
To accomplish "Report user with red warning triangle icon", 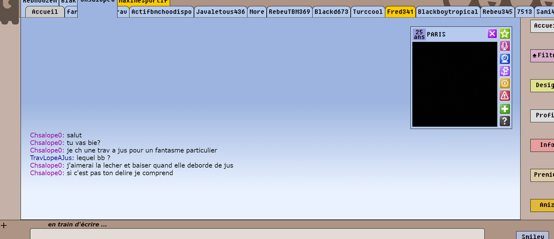I will click(x=505, y=96).
